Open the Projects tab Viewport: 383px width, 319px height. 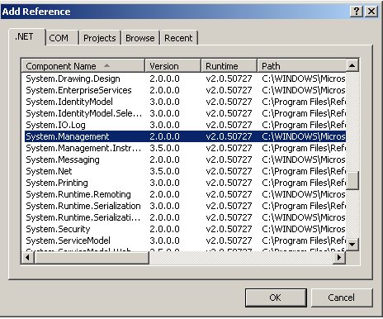click(x=100, y=38)
